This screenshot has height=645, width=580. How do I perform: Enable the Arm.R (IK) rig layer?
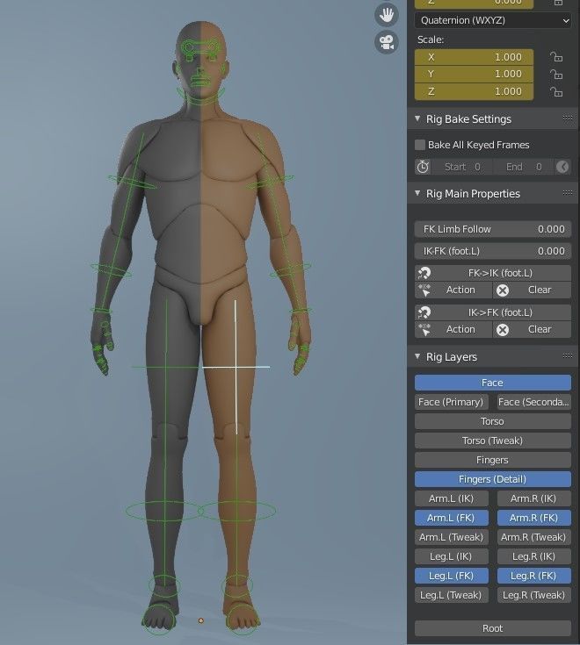coord(534,498)
